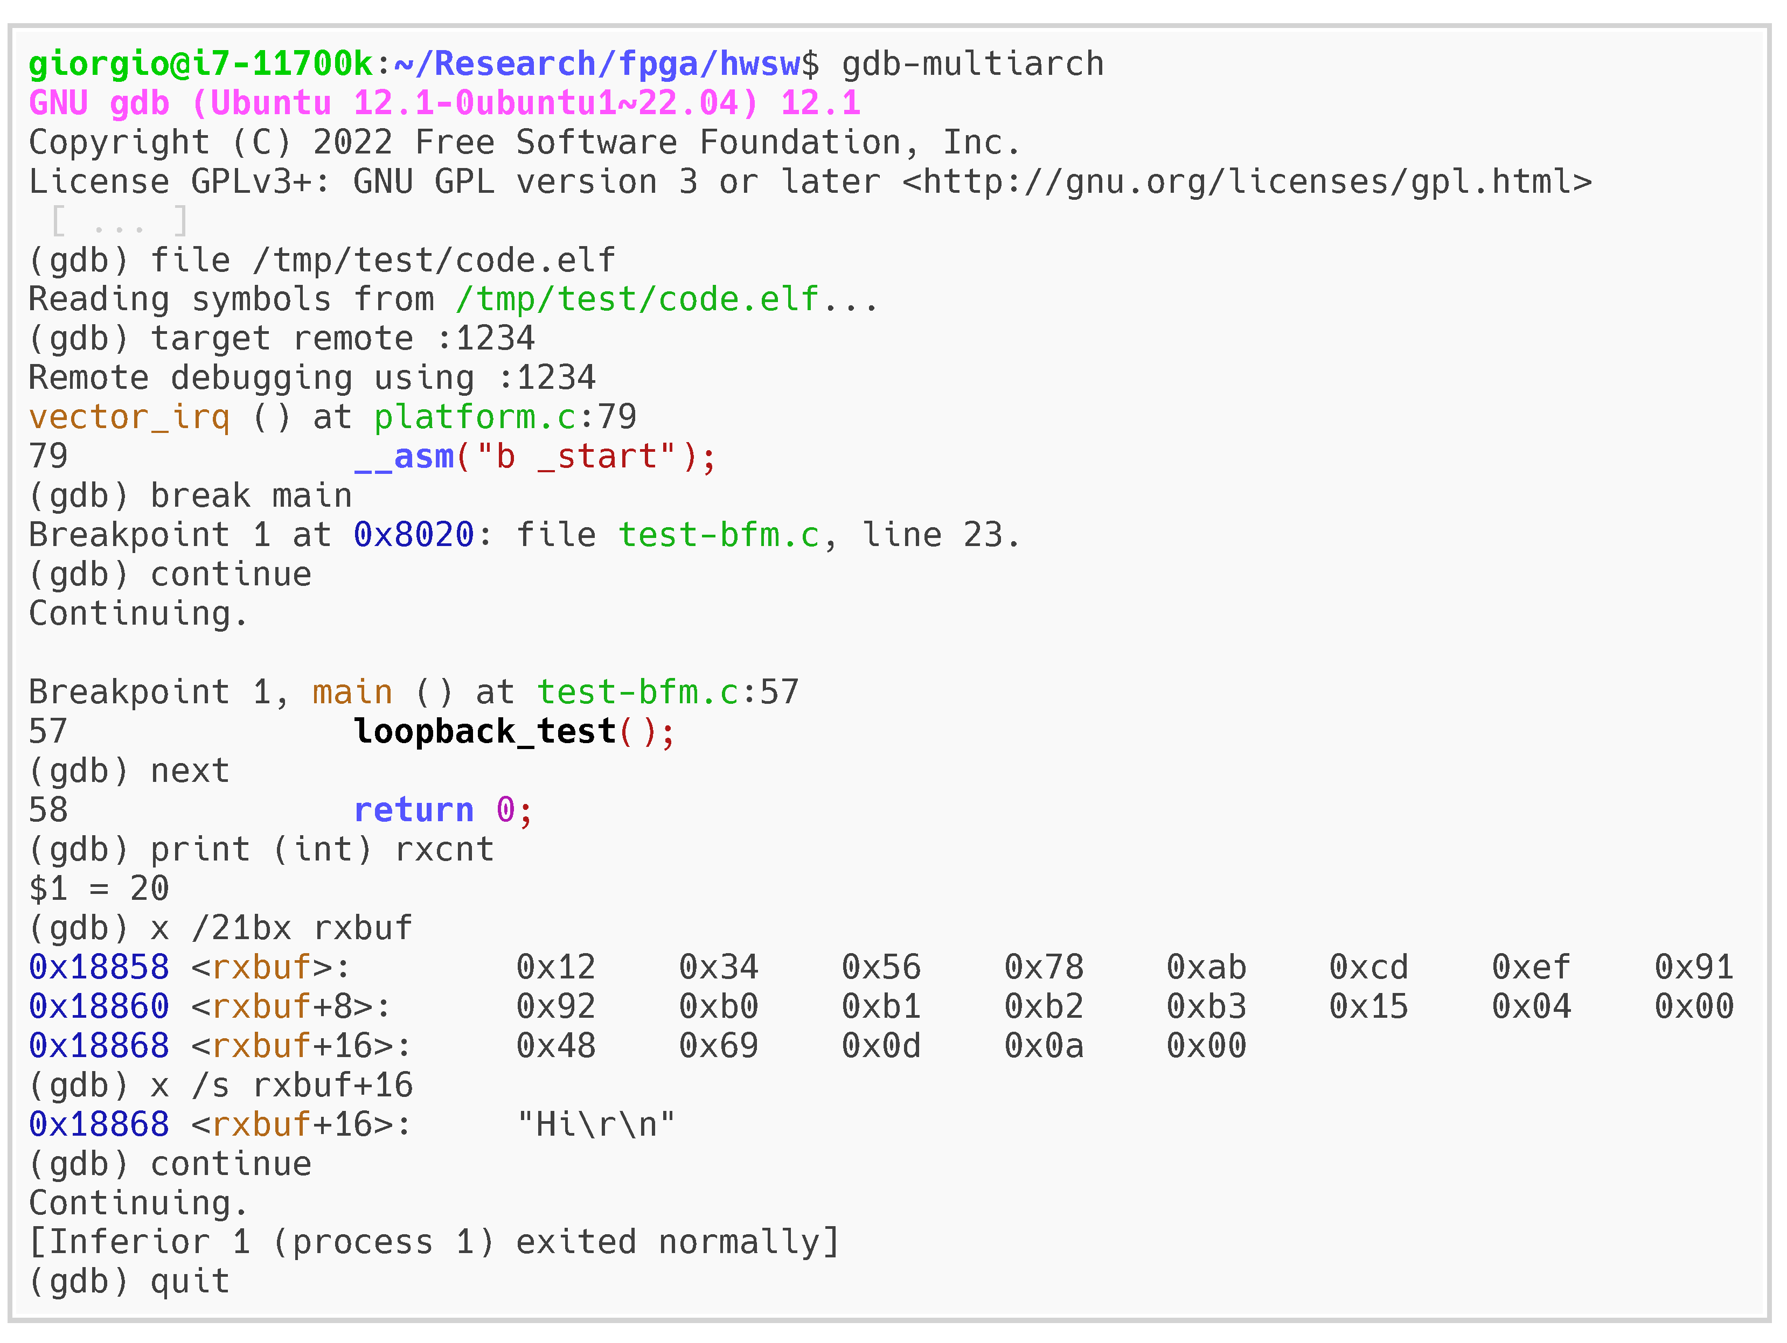Click the giorgio@i7-11700k prompt text
Image resolution: width=1787 pixels, height=1343 pixels.
[200, 64]
